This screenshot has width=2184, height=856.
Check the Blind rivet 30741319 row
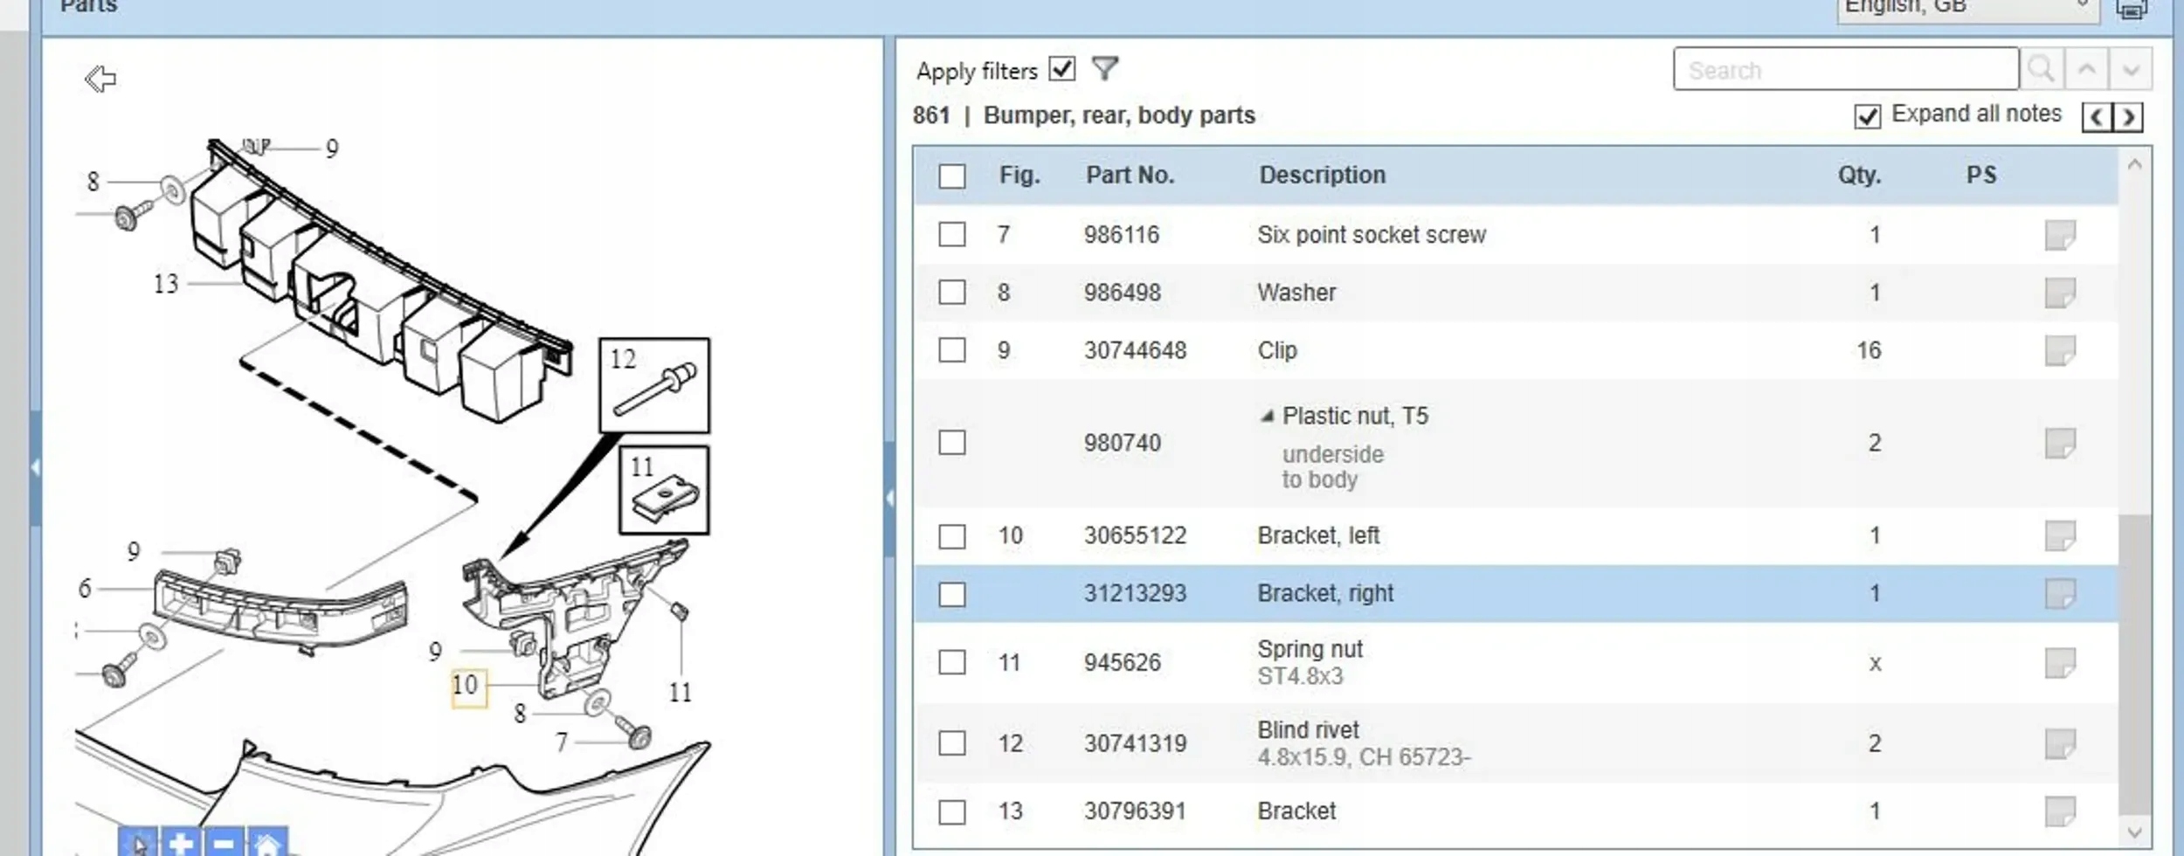pyautogui.click(x=952, y=743)
